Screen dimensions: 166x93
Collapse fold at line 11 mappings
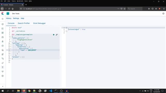(11, 45)
